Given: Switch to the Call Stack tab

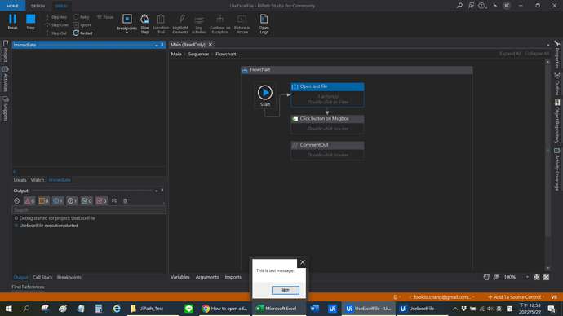Looking at the screenshot, I should pos(42,277).
